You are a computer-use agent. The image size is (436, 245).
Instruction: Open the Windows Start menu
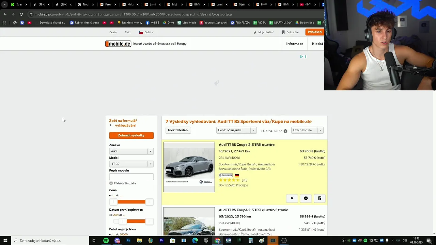5,241
